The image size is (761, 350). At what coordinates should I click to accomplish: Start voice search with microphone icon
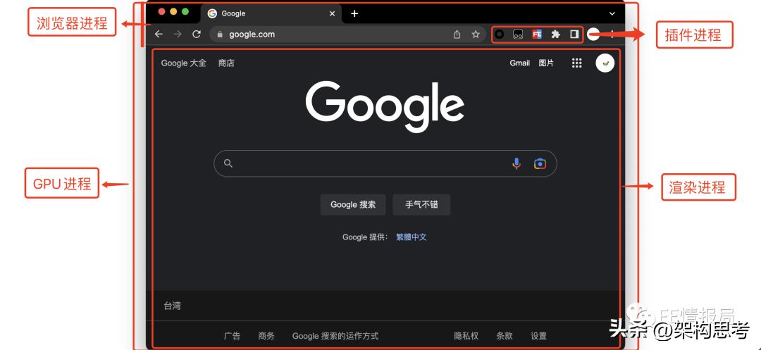(516, 164)
